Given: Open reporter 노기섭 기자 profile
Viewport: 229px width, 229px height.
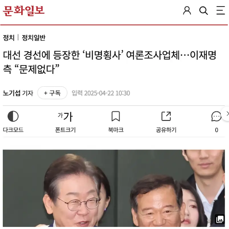Looking at the screenshot, I should [x=18, y=93].
